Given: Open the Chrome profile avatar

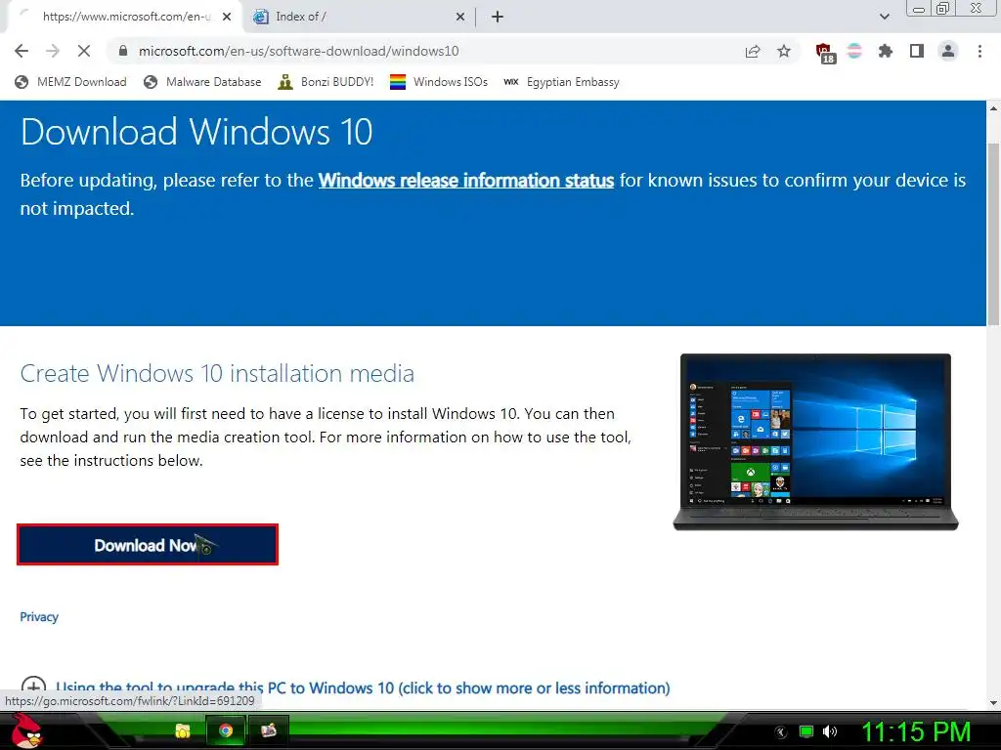Looking at the screenshot, I should click(x=948, y=51).
